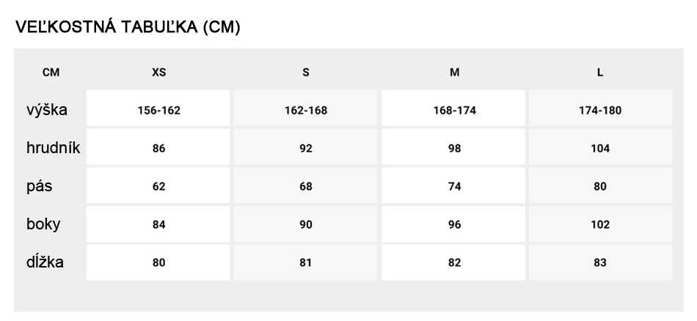697x321 pixels.
Task: Click the XS size column header
Action: point(158,73)
